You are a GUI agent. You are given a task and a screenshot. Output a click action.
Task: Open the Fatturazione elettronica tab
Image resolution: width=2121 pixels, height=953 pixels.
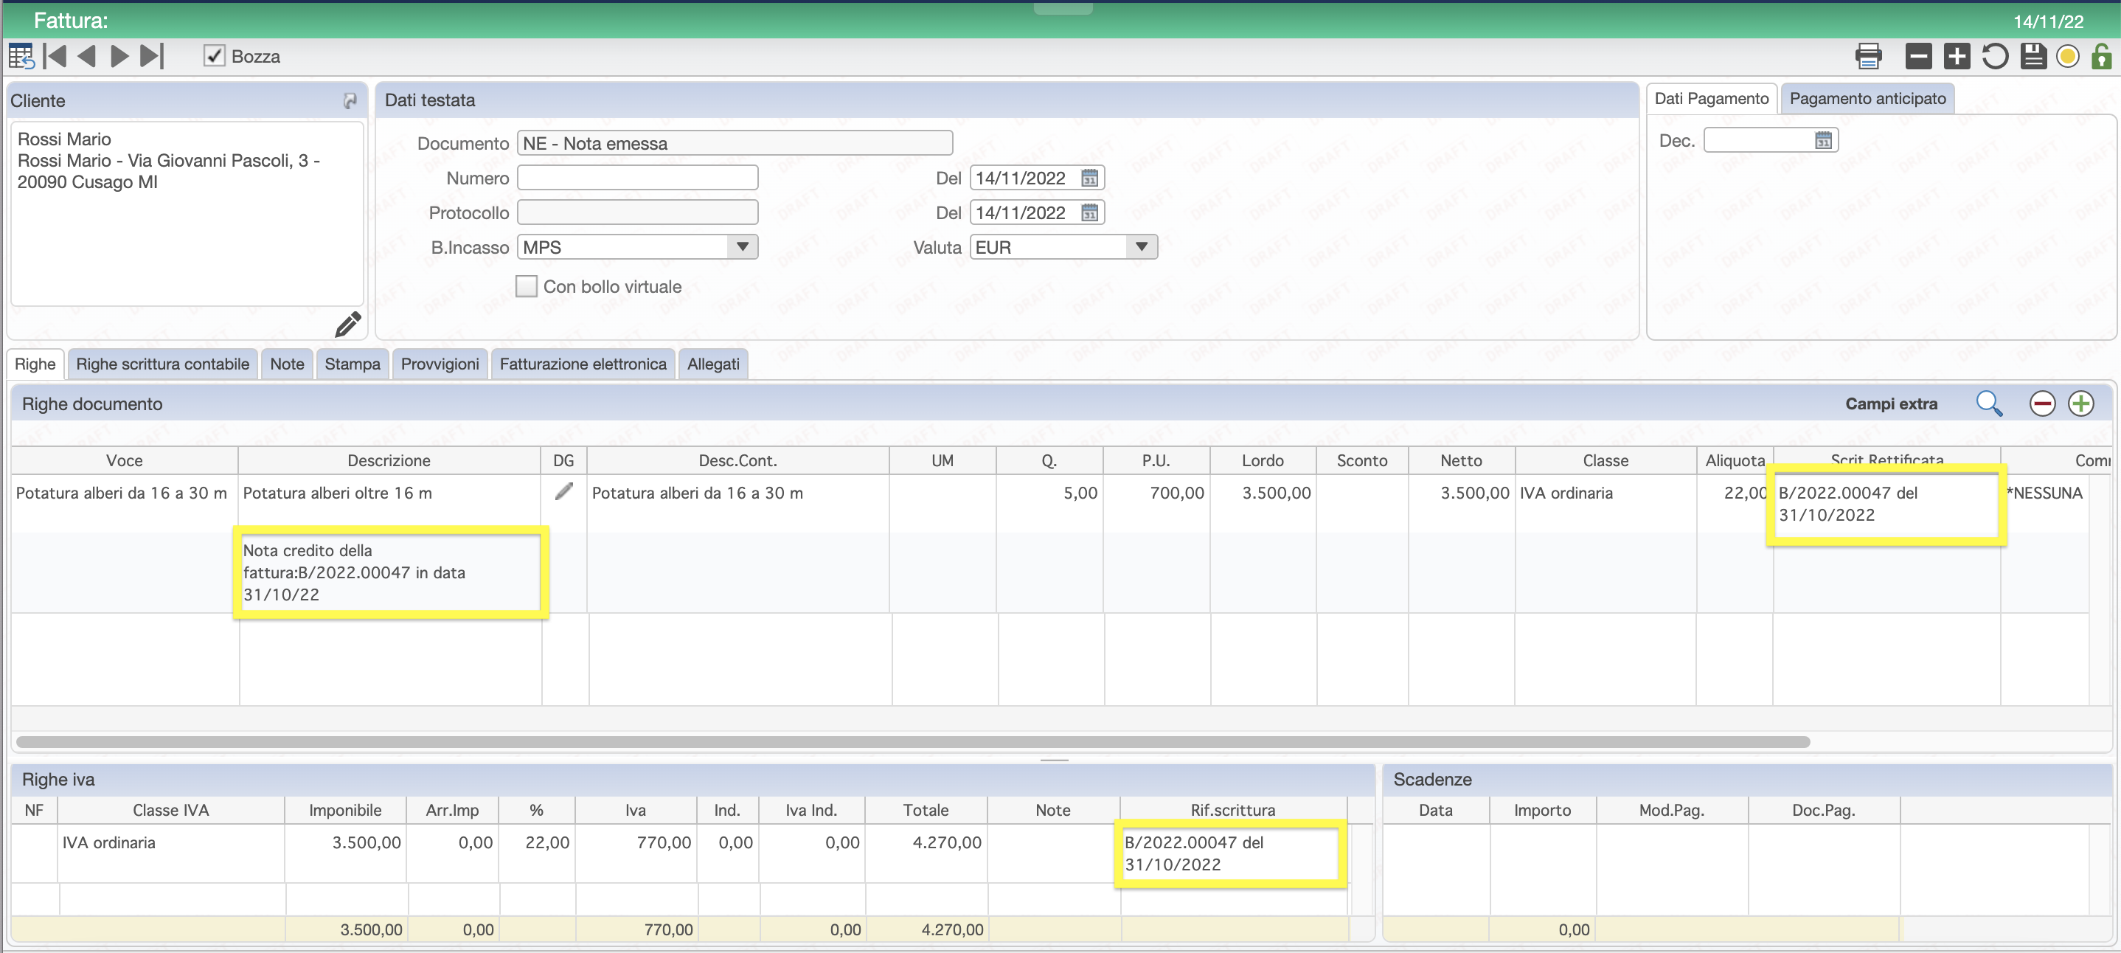tap(583, 364)
